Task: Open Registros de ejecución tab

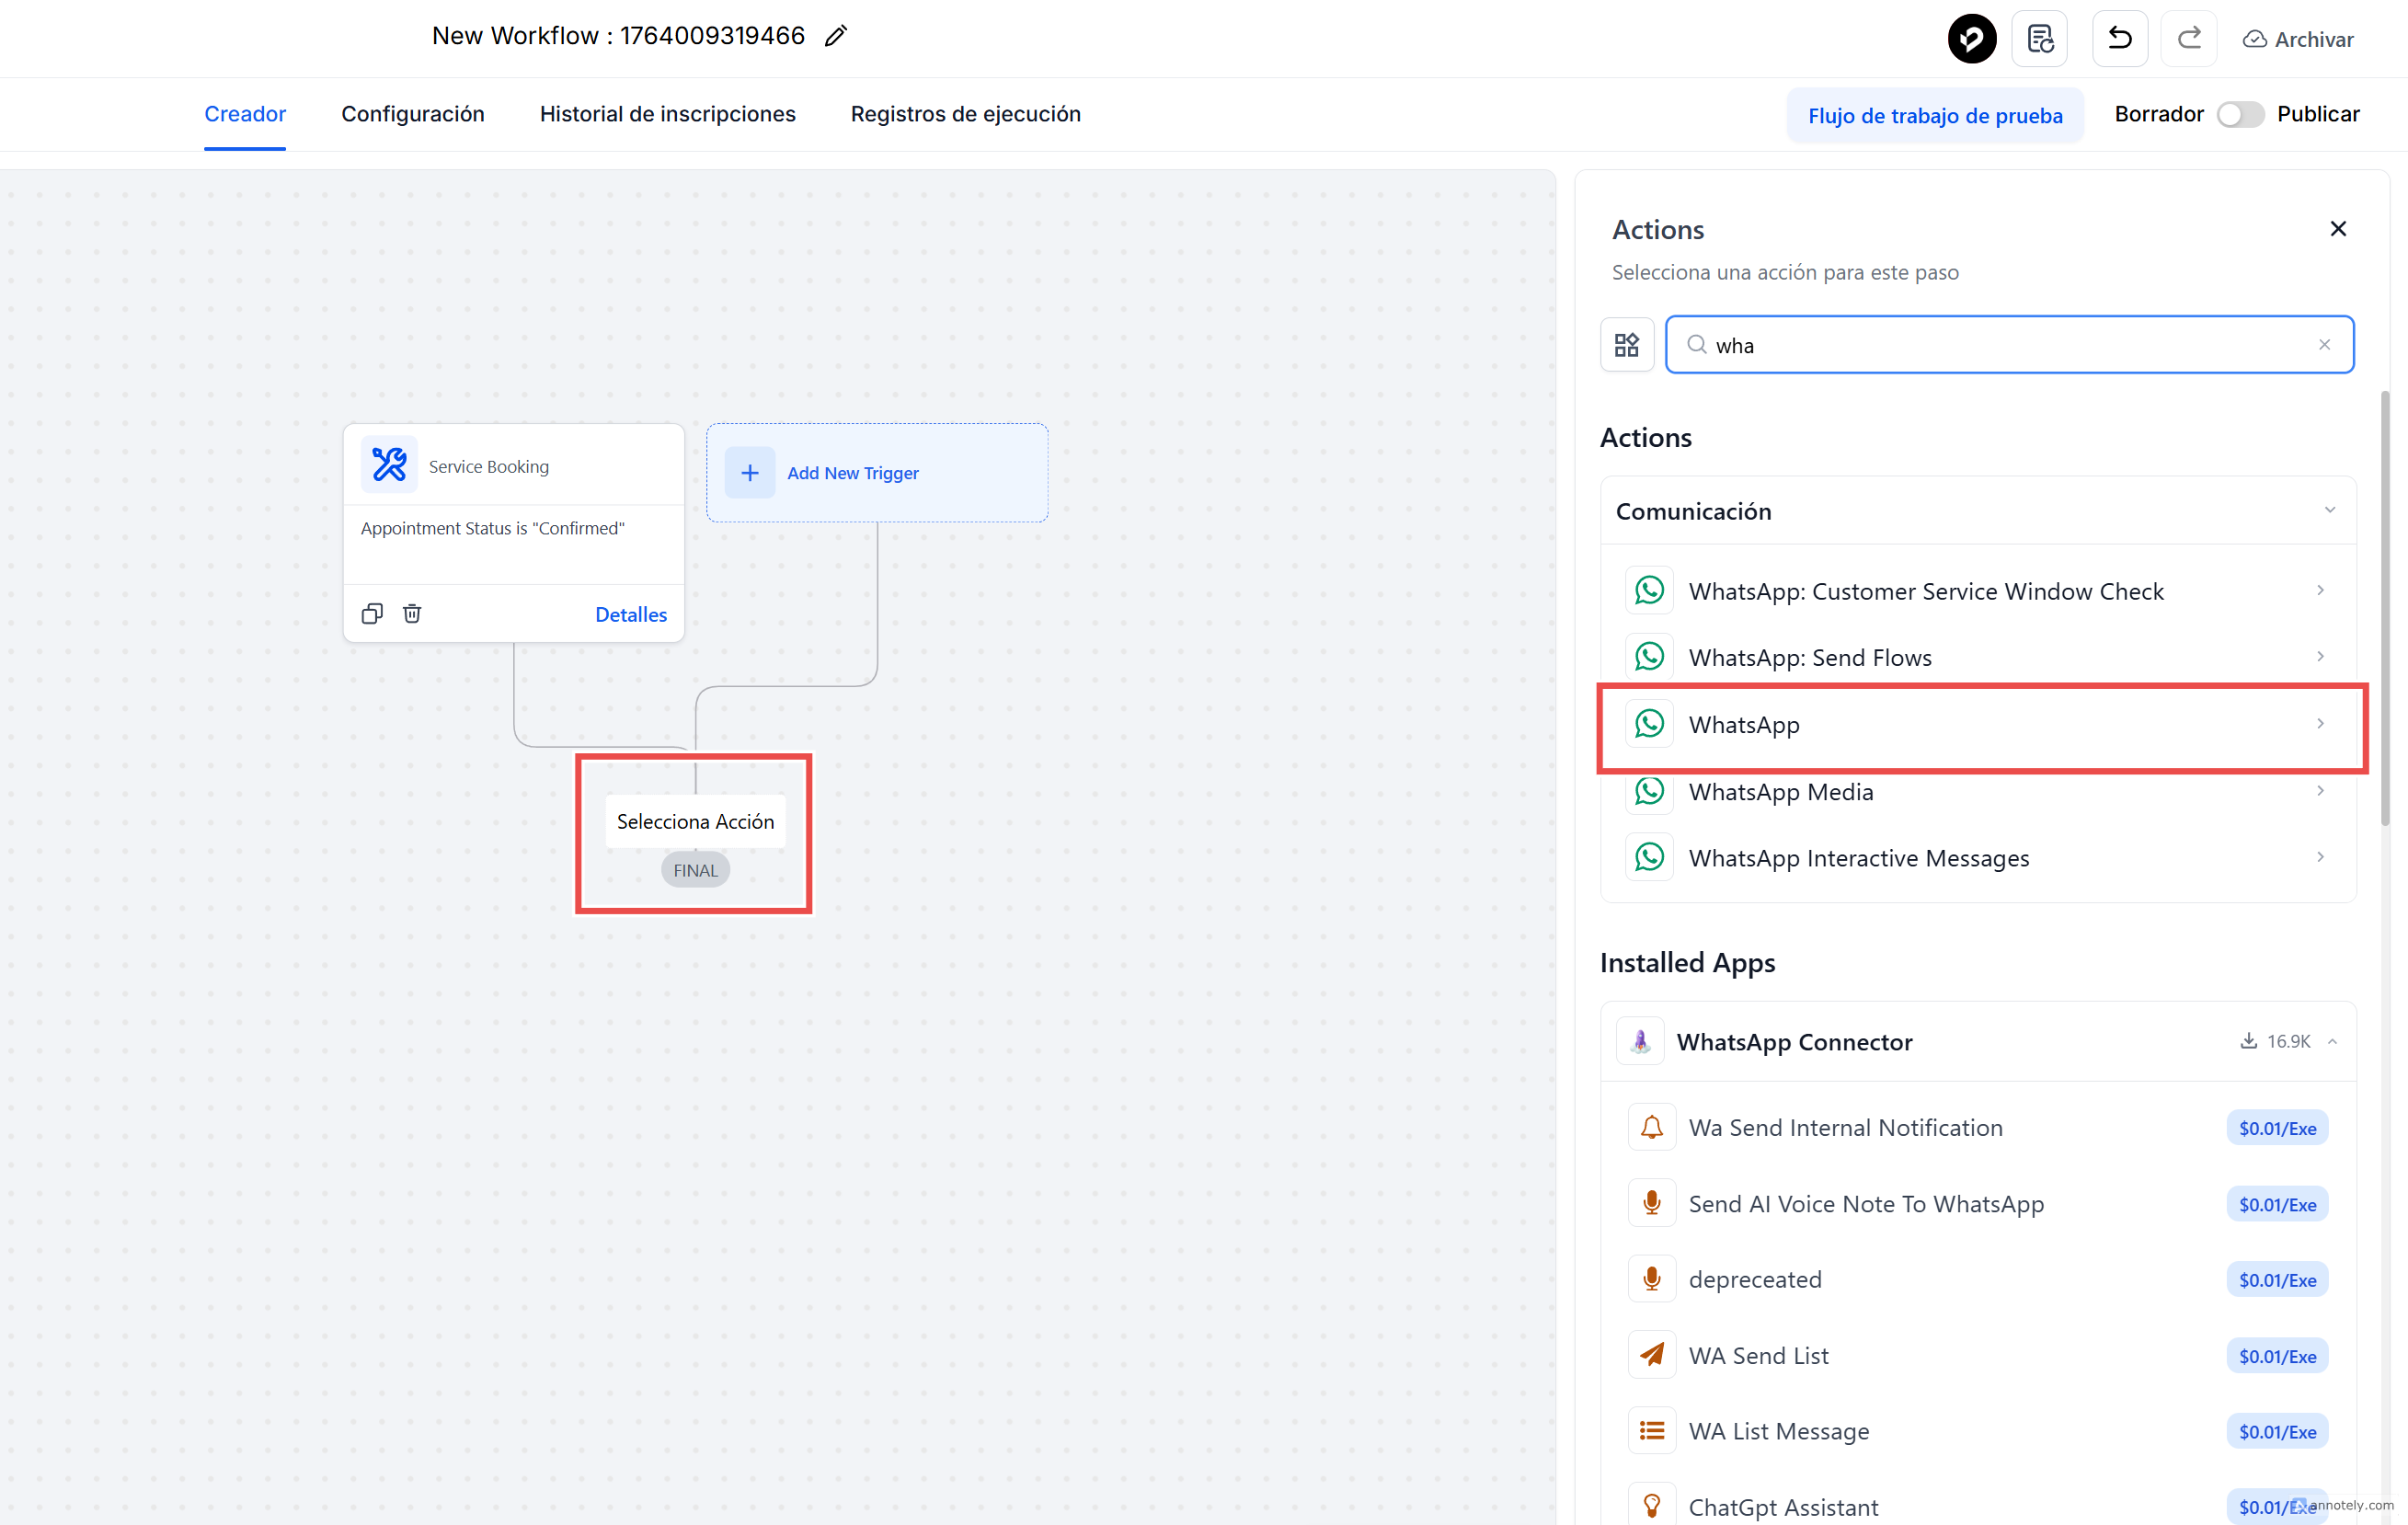Action: pyautogui.click(x=965, y=114)
